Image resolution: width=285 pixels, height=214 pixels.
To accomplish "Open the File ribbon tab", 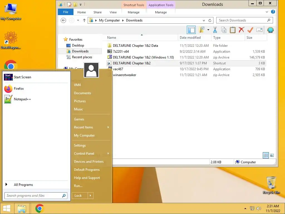I will (x=66, y=12).
